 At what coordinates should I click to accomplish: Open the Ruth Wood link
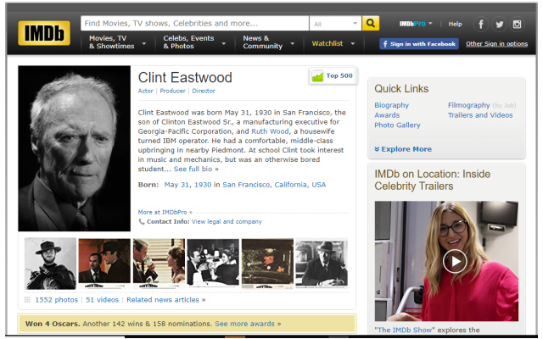270,131
